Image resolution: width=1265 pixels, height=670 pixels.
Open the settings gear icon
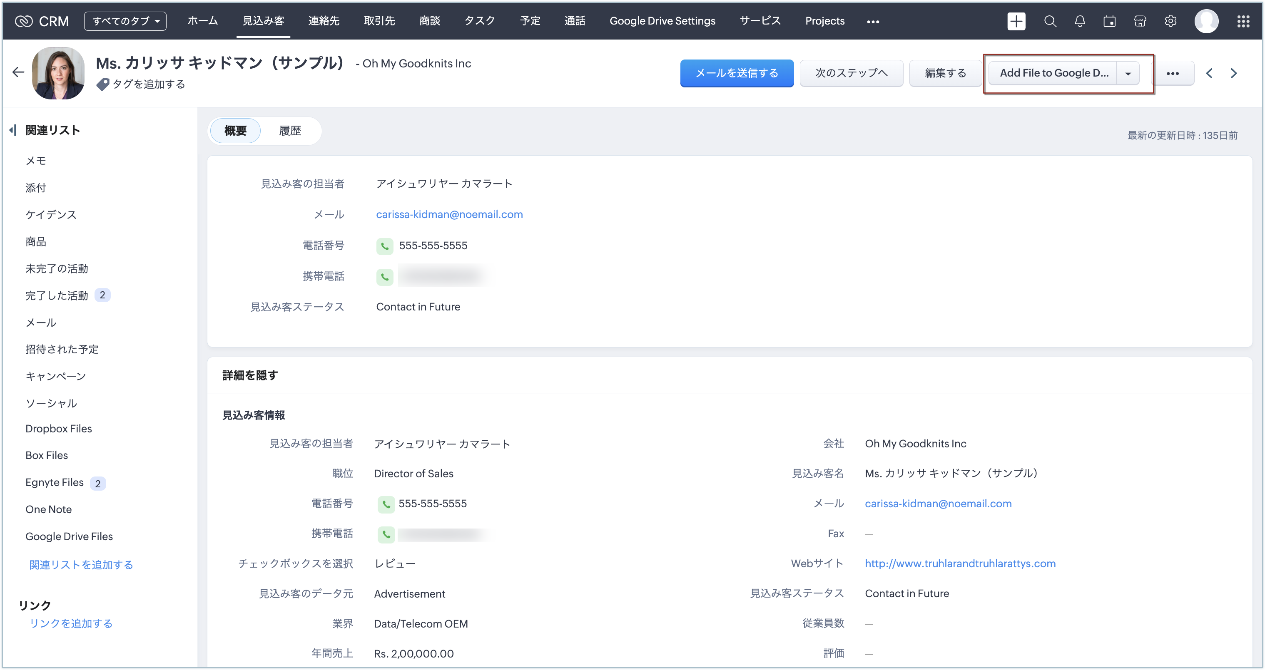(x=1170, y=21)
